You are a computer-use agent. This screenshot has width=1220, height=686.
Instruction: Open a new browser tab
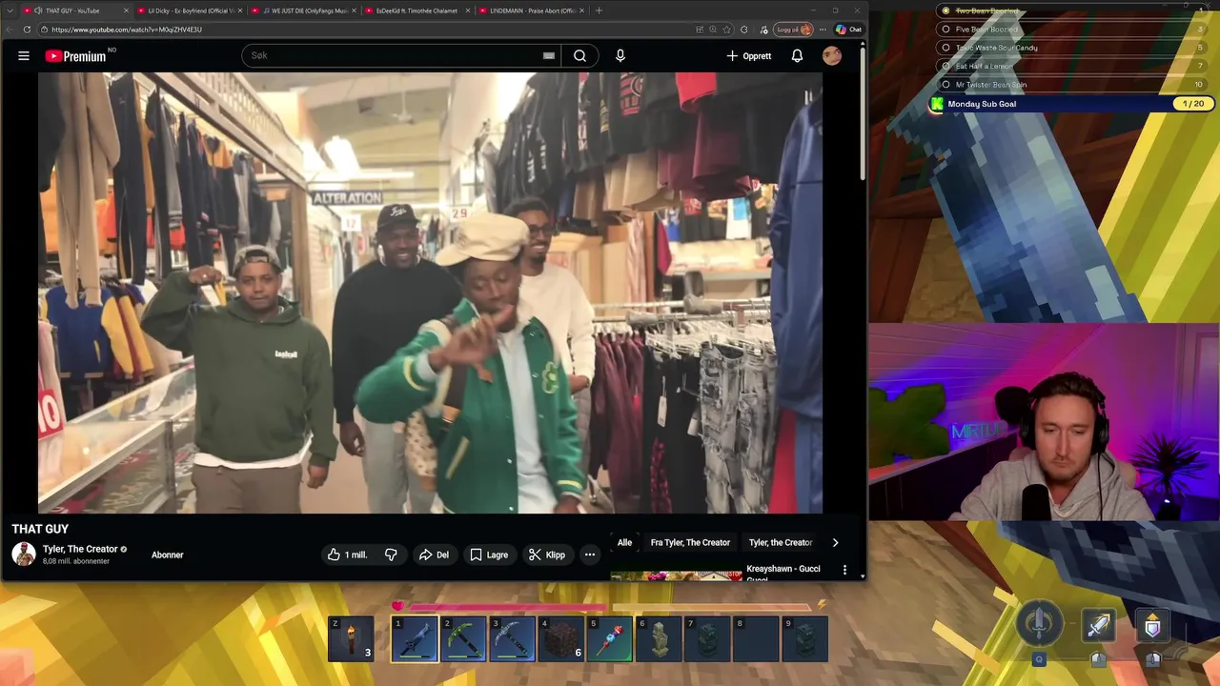click(599, 10)
